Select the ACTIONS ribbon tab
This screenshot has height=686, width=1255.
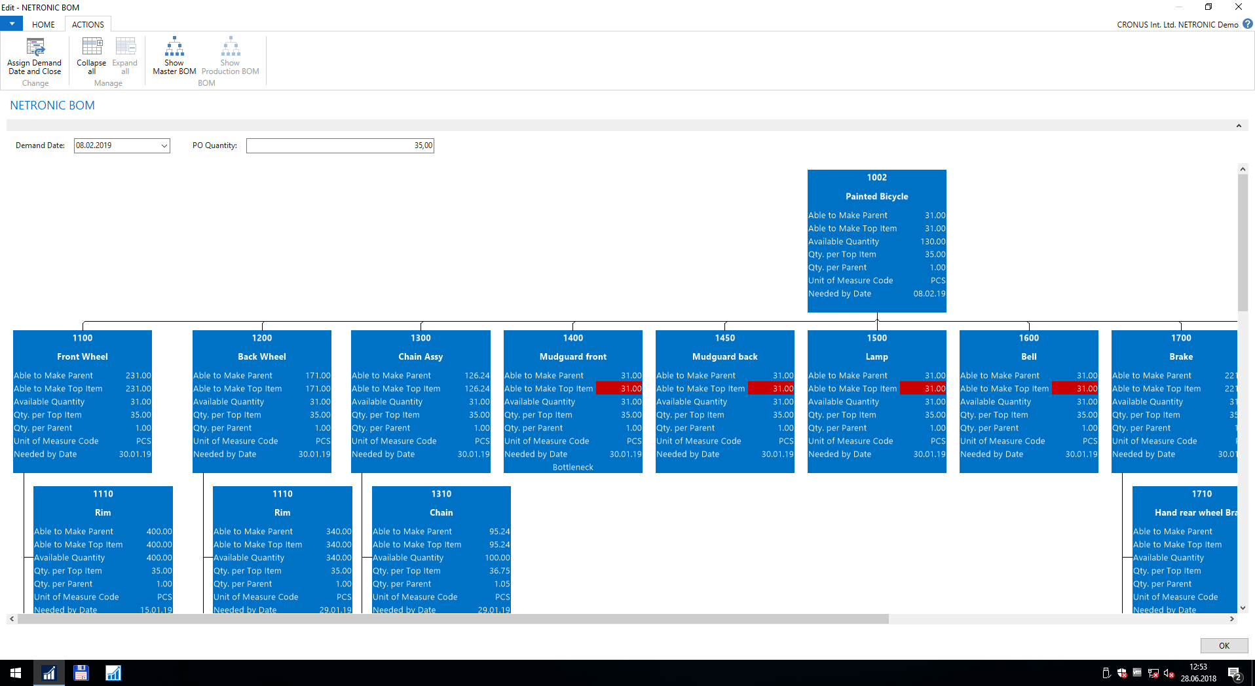(88, 24)
